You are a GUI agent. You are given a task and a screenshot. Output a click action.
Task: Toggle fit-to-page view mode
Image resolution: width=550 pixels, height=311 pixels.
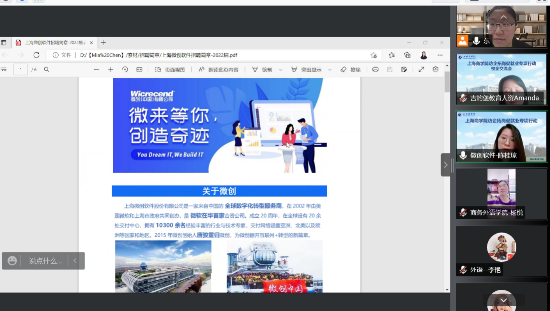click(139, 69)
